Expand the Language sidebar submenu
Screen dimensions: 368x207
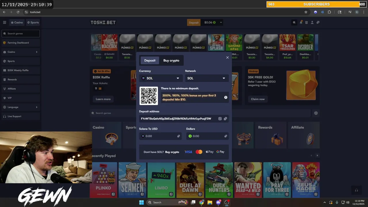tap(37, 107)
